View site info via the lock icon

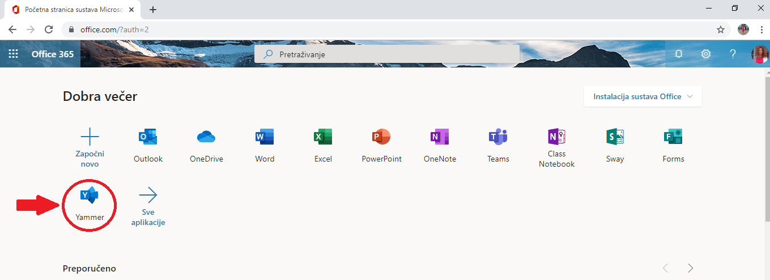71,29
